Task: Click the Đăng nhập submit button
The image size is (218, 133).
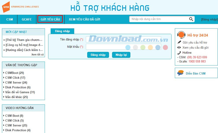Action: [x=98, y=55]
